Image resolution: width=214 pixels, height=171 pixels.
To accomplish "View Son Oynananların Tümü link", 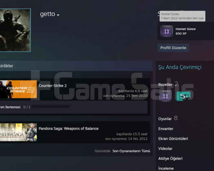I will (131, 151).
